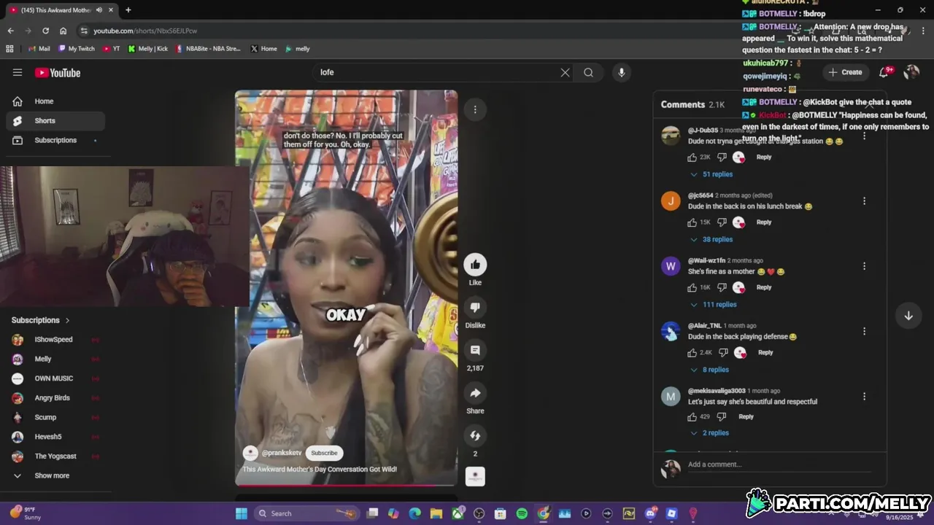
Task: Reply to @Wail-wz1fn comment
Action: click(763, 287)
